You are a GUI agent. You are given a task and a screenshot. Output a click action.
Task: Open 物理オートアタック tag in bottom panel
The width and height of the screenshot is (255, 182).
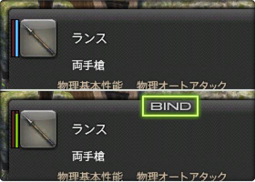click(x=181, y=176)
